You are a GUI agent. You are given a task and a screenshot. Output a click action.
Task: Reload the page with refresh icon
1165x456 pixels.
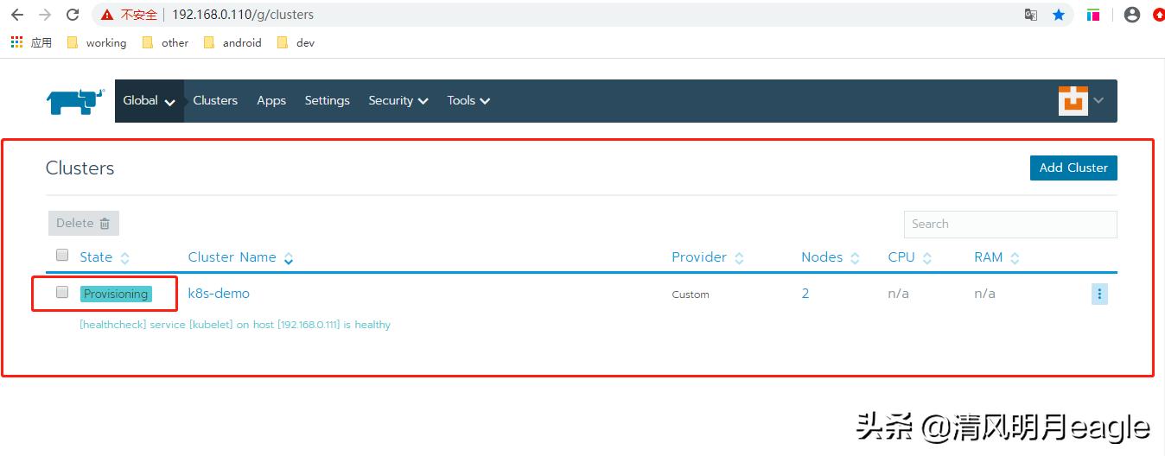(73, 15)
